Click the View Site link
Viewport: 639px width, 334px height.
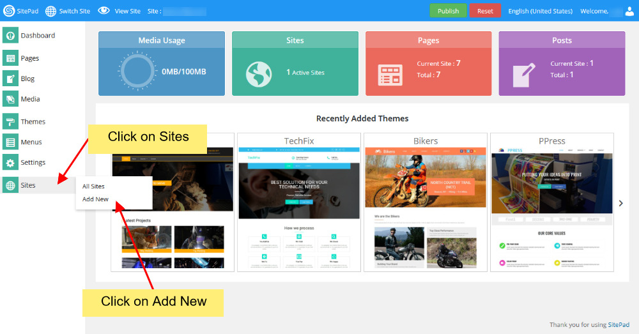[x=128, y=11]
